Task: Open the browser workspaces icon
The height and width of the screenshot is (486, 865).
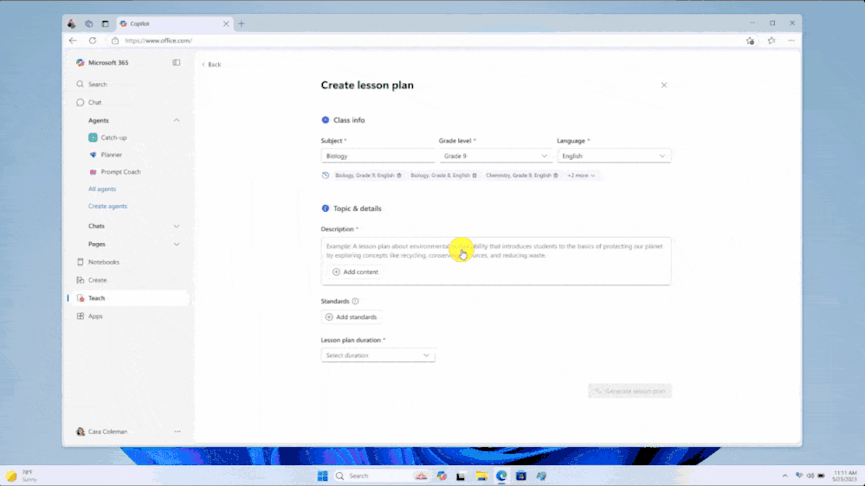Action: coord(89,23)
